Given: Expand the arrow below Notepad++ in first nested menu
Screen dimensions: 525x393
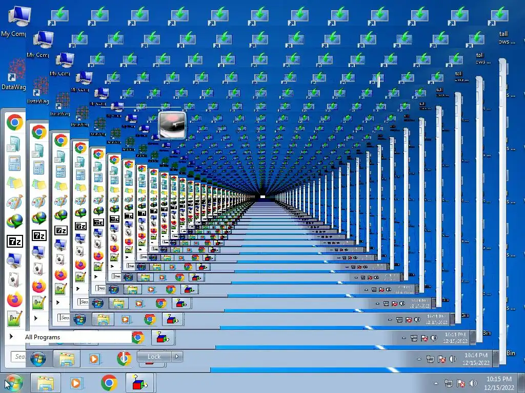Looking at the screenshot, I should point(36,318).
